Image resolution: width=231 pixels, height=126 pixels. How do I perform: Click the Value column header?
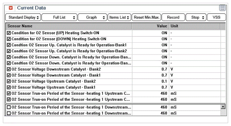pos(150,26)
